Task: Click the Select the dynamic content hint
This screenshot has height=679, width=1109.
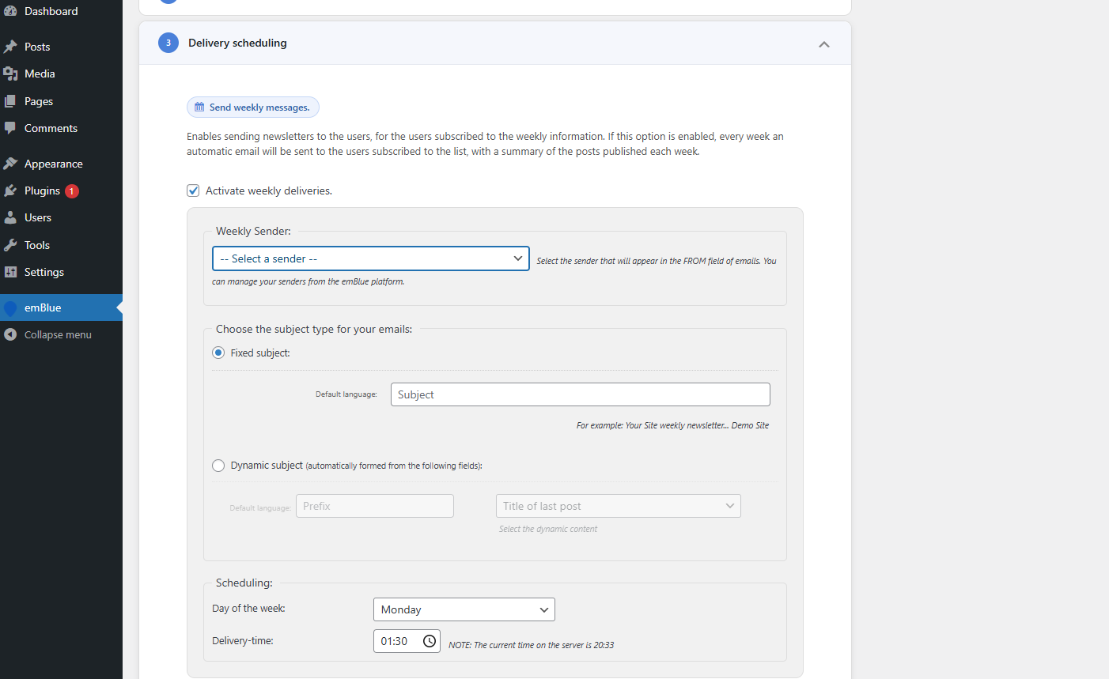Action: point(548,529)
